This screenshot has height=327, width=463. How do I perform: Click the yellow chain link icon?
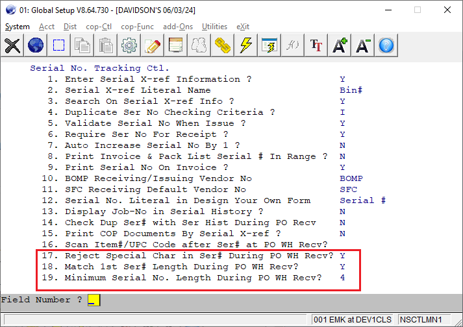(x=222, y=45)
